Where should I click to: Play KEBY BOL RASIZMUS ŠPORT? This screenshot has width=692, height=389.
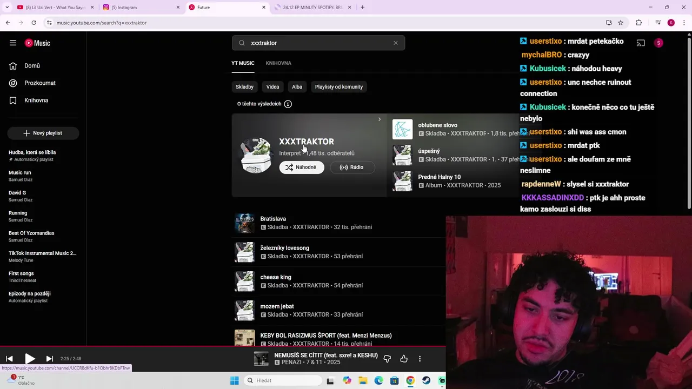[x=326, y=336]
